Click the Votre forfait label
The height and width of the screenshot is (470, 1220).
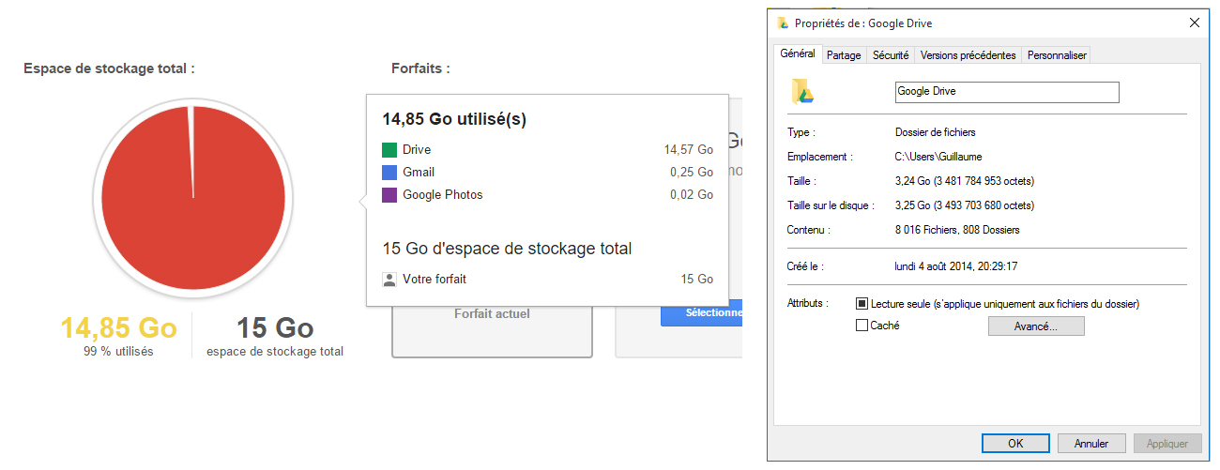tap(435, 280)
